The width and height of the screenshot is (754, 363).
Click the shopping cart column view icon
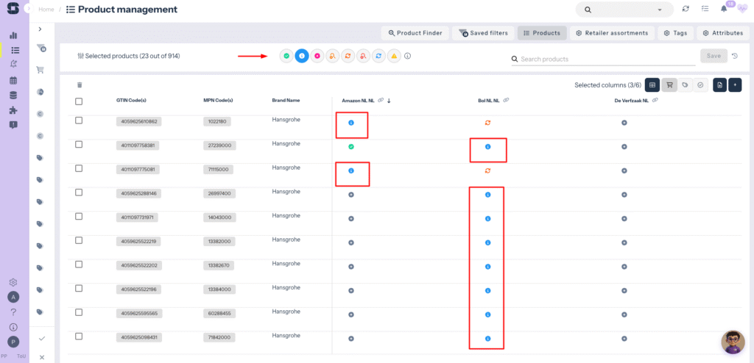[669, 85]
